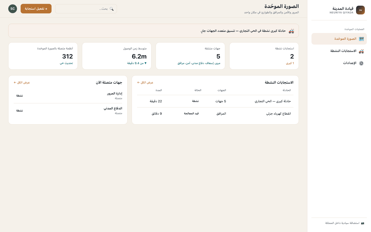Click the flag icon near استضافة سيادية

click(362, 223)
